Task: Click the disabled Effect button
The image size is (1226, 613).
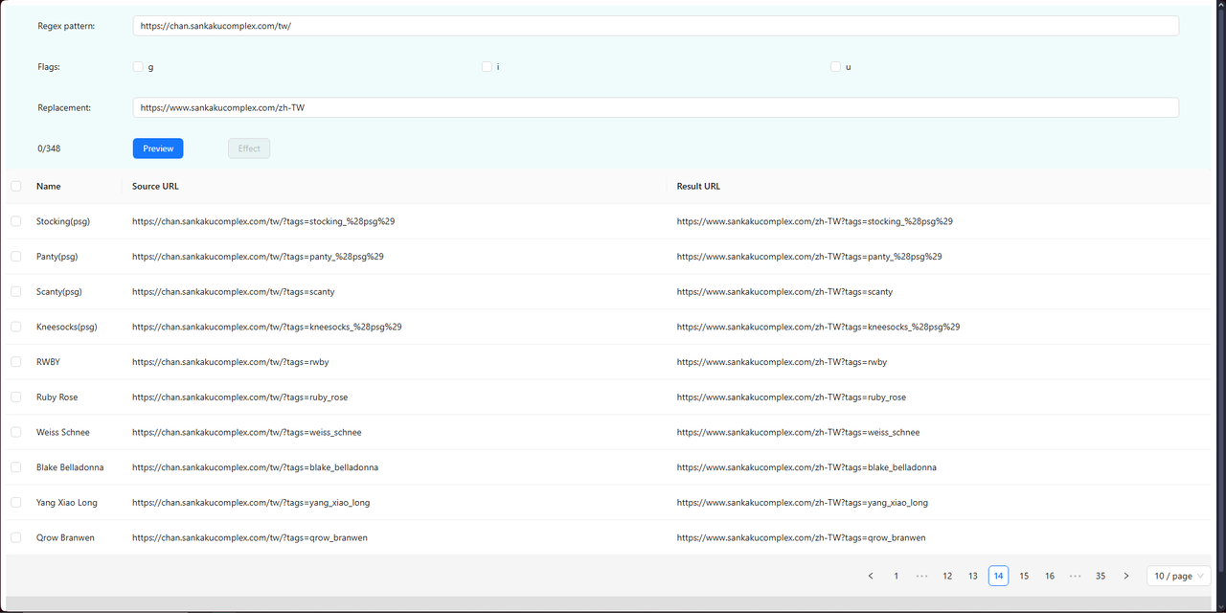Action: (x=249, y=148)
